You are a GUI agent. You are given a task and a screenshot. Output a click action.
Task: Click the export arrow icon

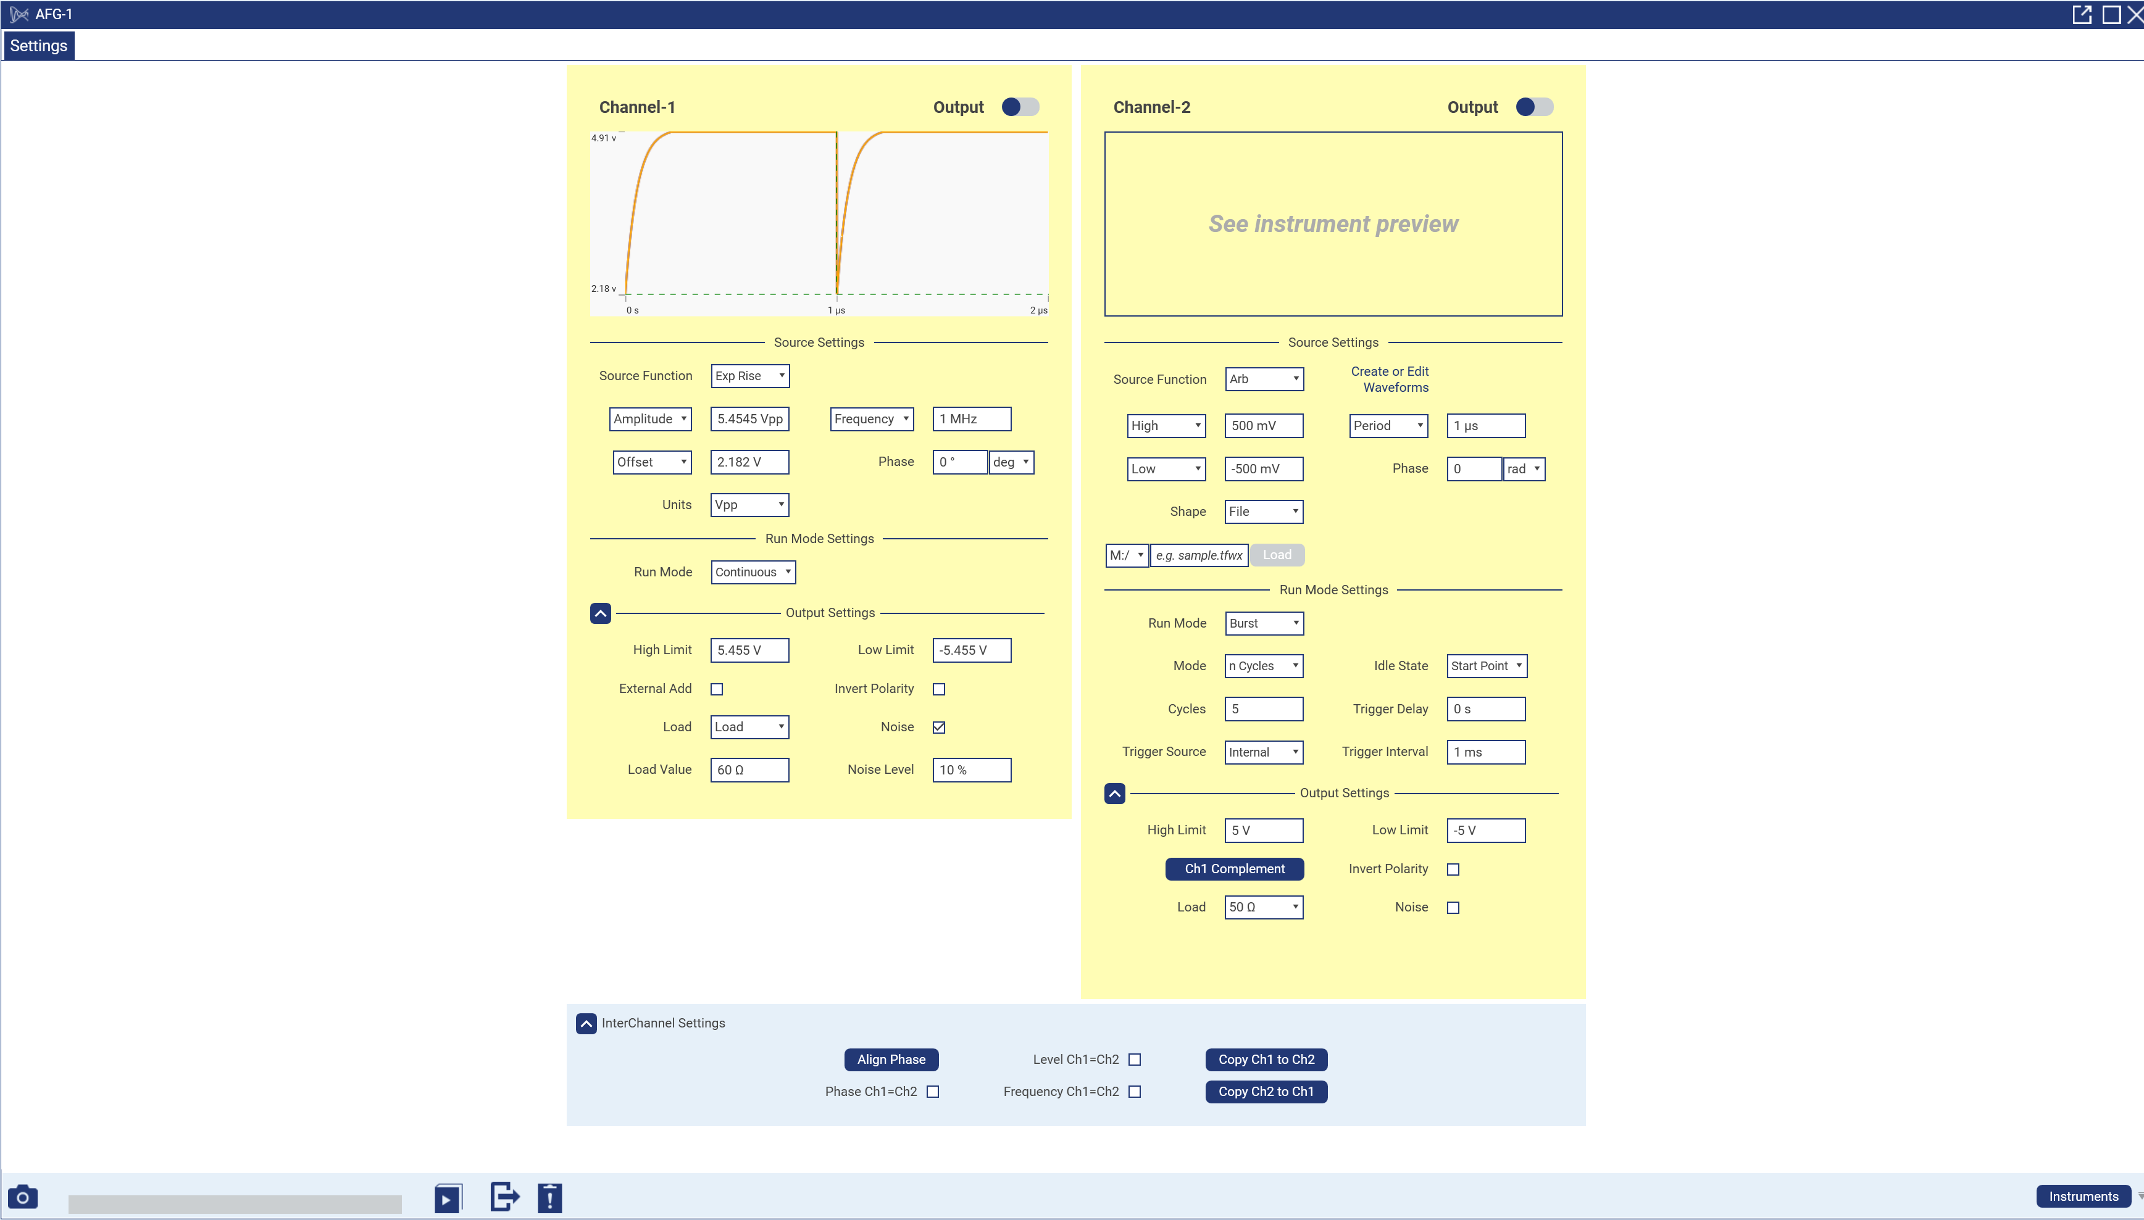pos(504,1197)
